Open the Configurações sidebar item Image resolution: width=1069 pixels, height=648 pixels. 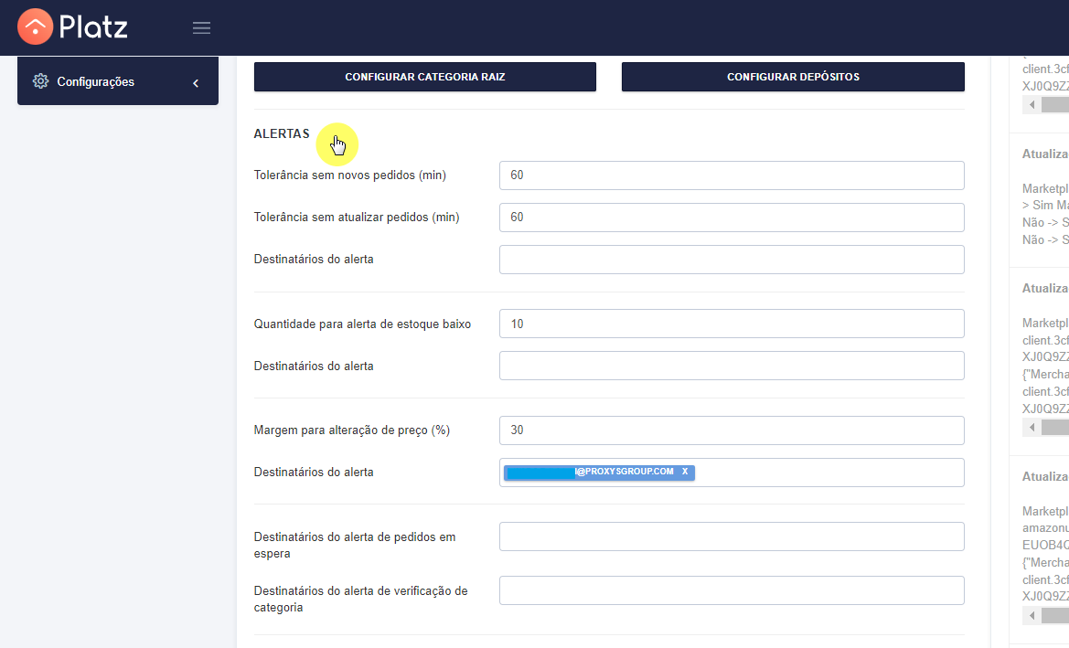pyautogui.click(x=118, y=81)
